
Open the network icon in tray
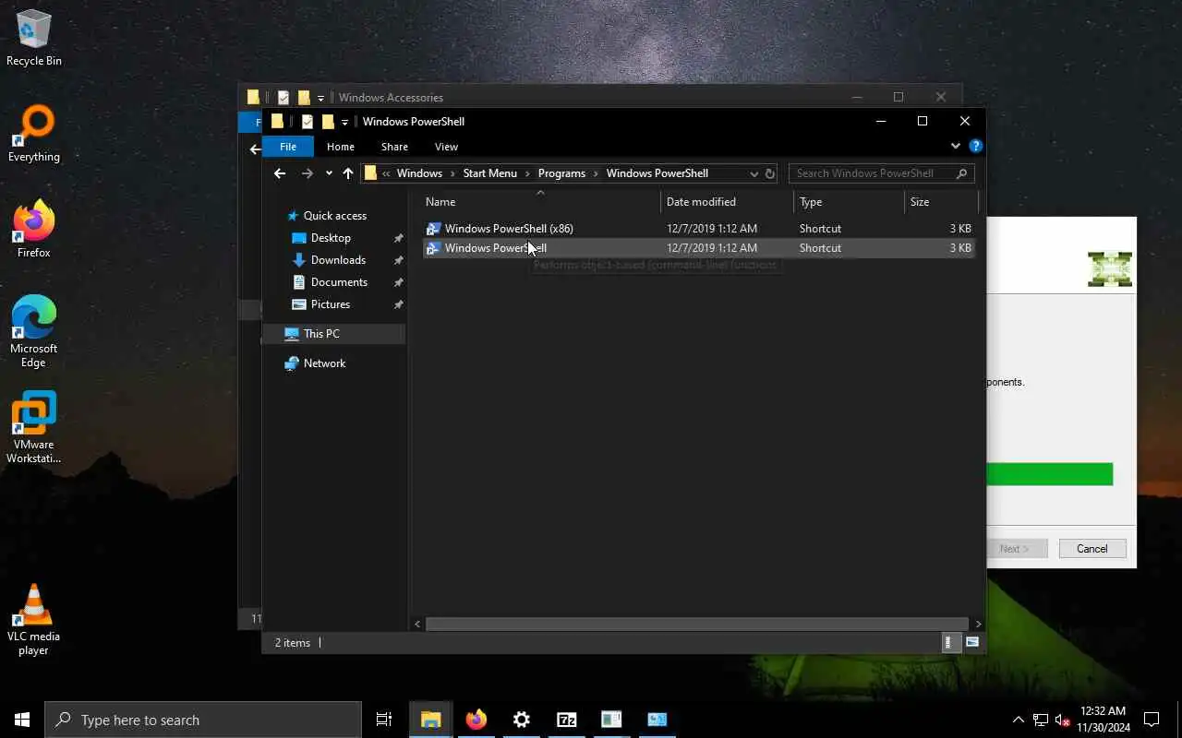click(1041, 720)
